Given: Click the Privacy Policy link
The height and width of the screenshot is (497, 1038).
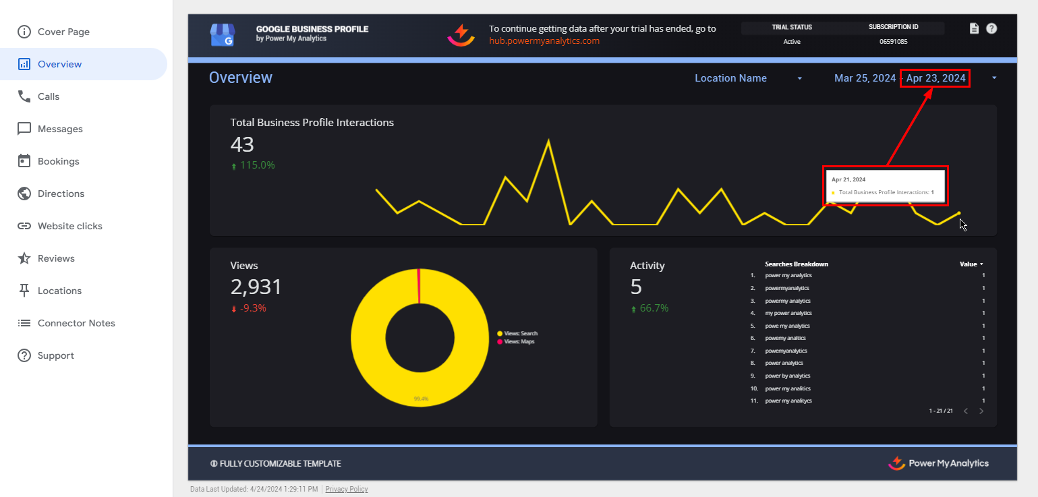Looking at the screenshot, I should (x=347, y=489).
